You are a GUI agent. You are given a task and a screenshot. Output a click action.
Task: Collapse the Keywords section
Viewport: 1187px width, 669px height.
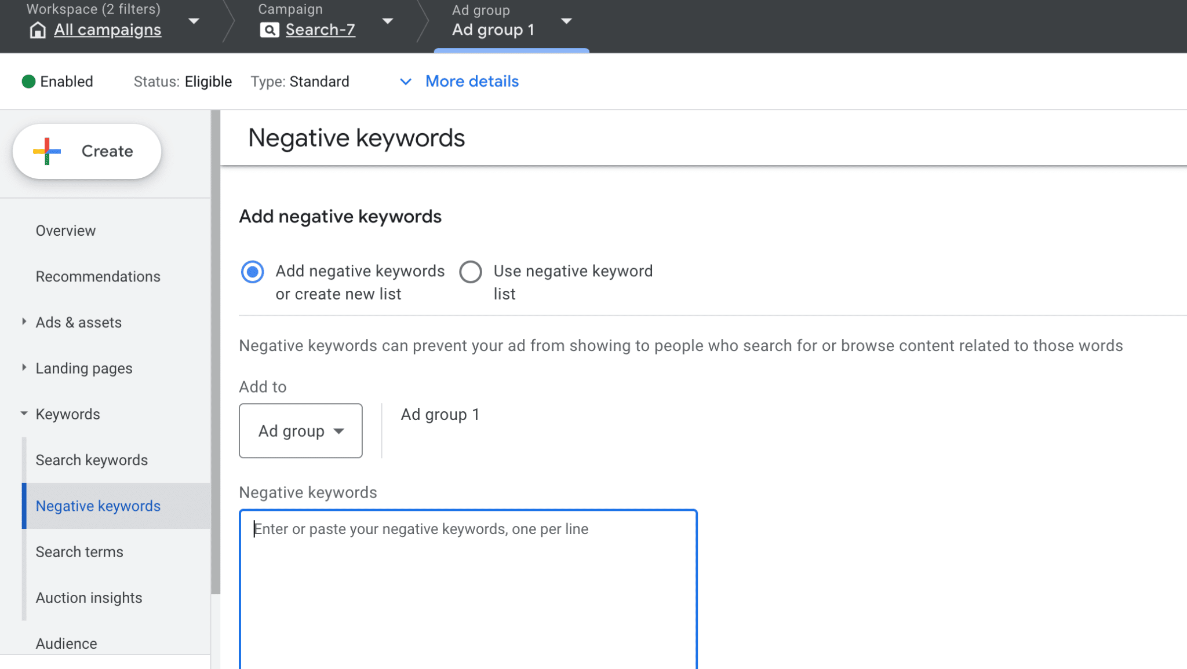coord(24,414)
